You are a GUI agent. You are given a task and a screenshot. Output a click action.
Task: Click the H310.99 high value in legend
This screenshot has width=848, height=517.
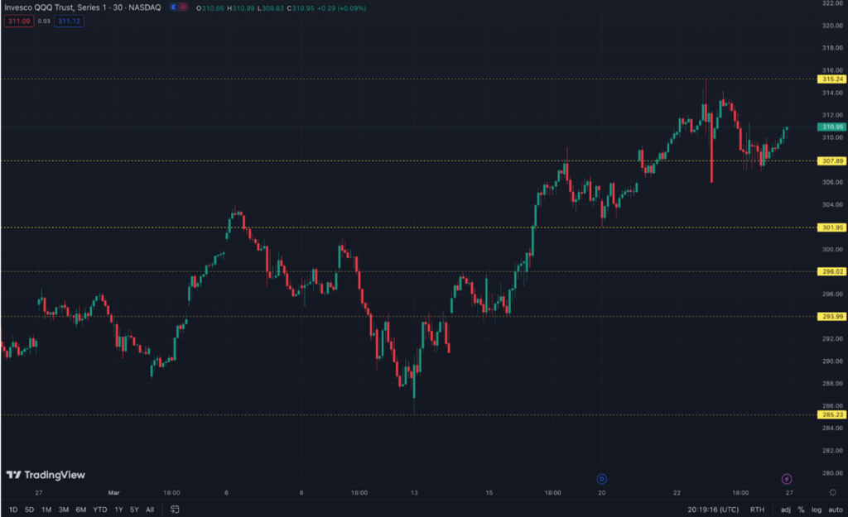coord(241,8)
